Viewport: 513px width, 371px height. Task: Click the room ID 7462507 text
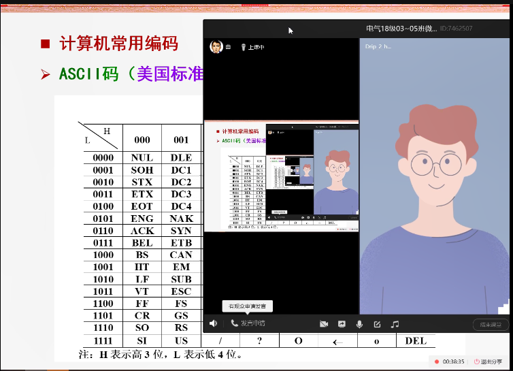[x=456, y=29]
